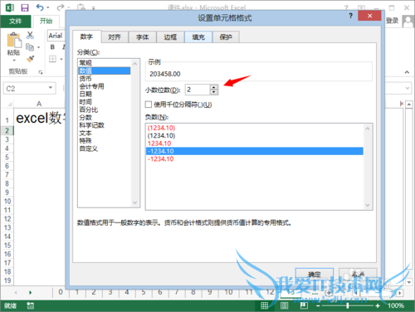Zoom in with the plus button
The width and height of the screenshot is (415, 312).
(378, 305)
